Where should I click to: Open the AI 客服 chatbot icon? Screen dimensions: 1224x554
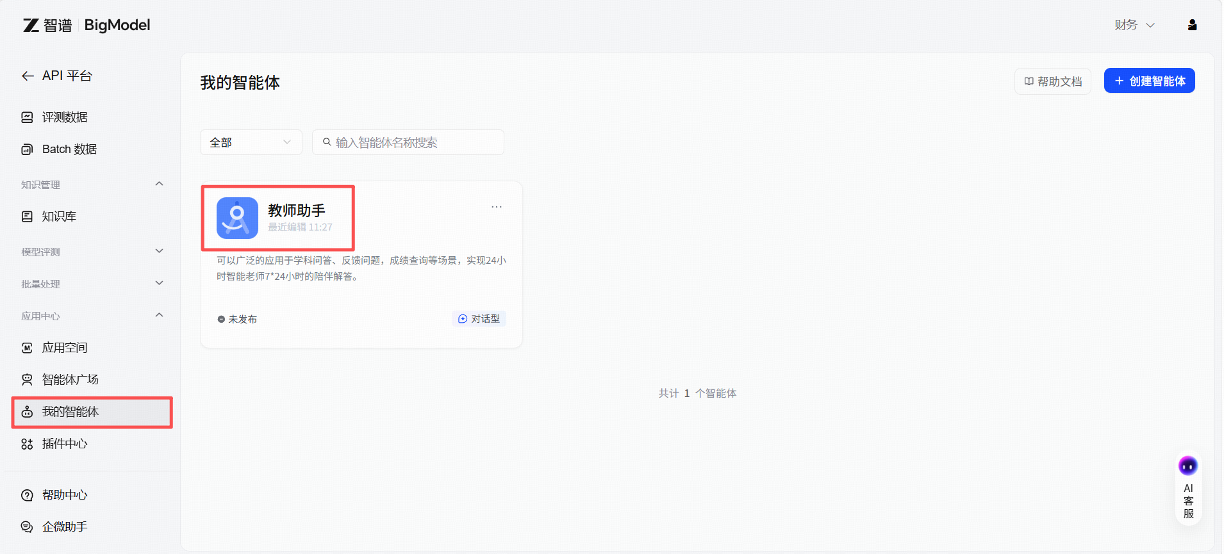click(x=1187, y=466)
